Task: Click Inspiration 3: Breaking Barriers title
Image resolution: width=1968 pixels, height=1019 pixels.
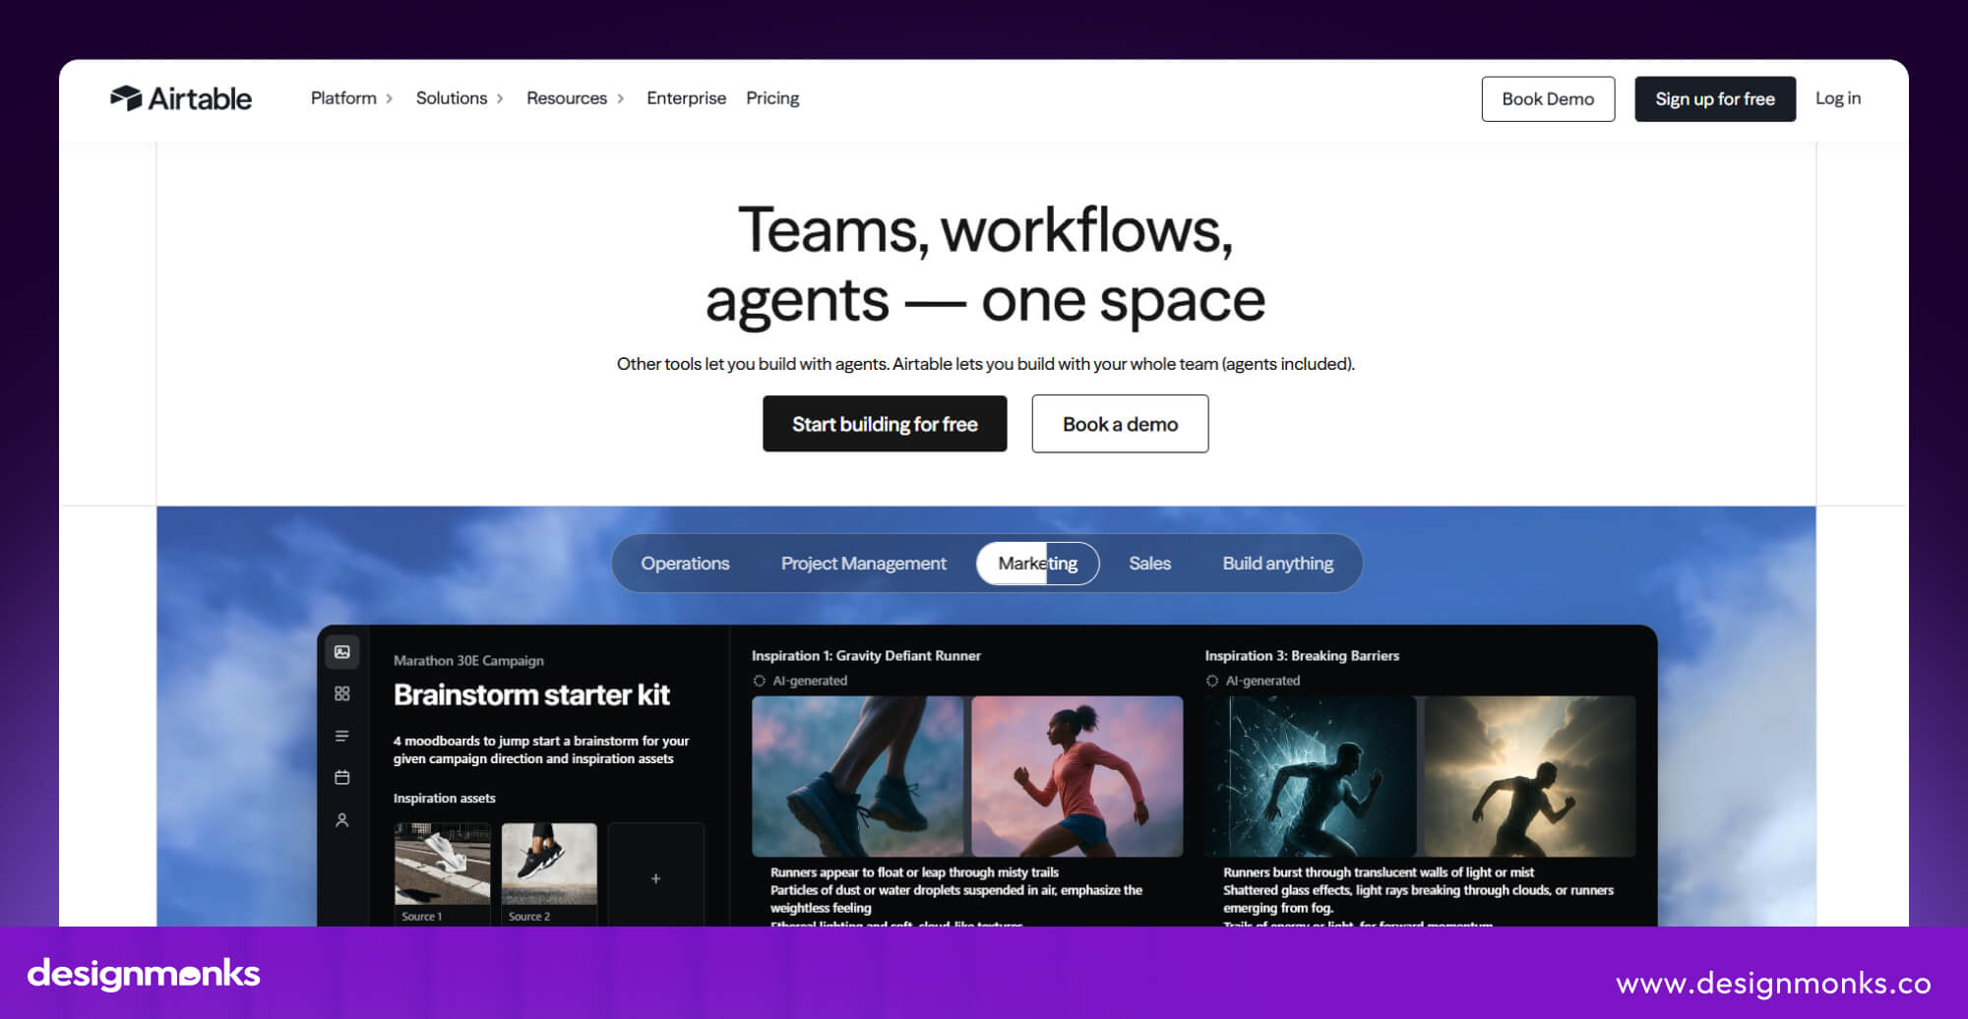Action: (x=1302, y=656)
